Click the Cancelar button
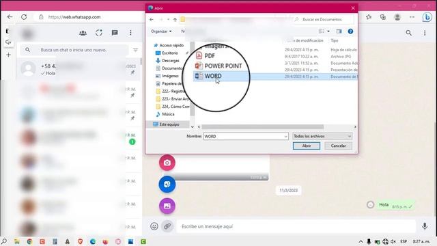This screenshot has width=437, height=246. tap(338, 146)
